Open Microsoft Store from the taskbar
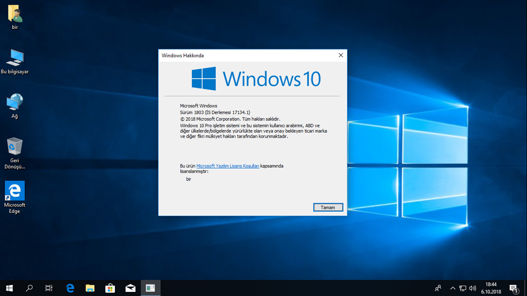Image resolution: width=527 pixels, height=296 pixels. [x=110, y=288]
